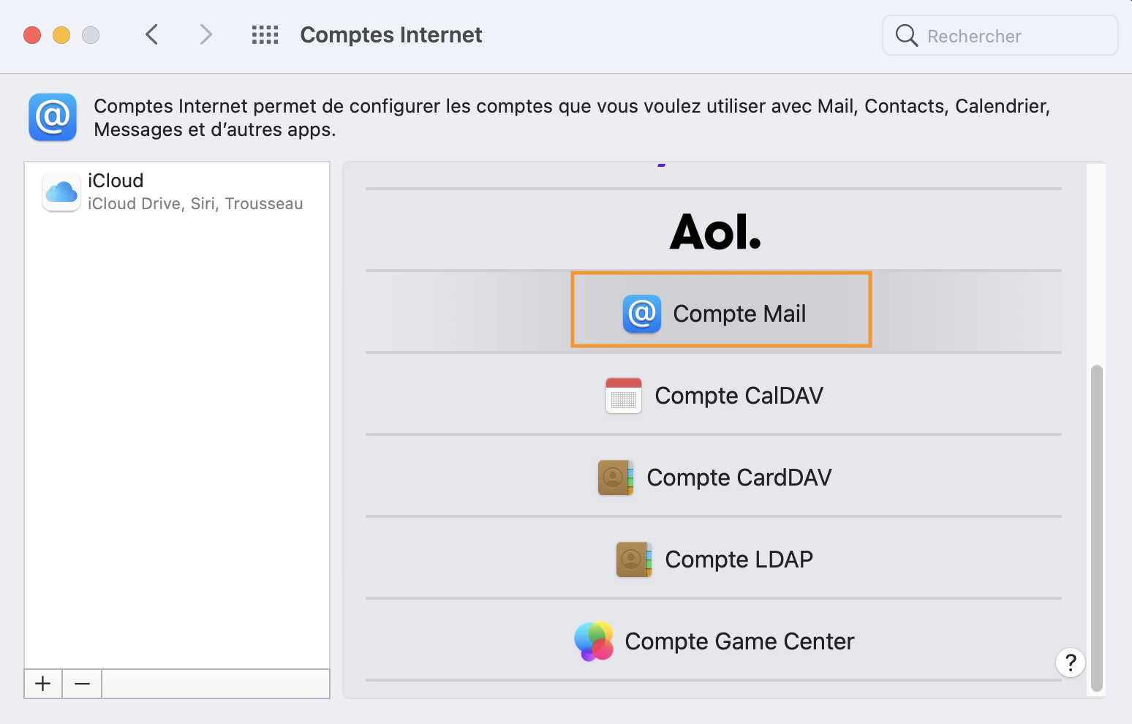Select the Aol. account provider
The width and height of the screenshot is (1132, 724).
714,232
